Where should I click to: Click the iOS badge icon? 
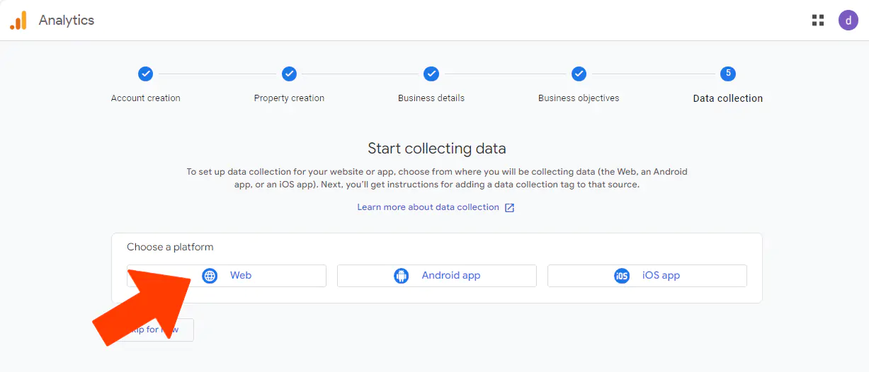622,276
